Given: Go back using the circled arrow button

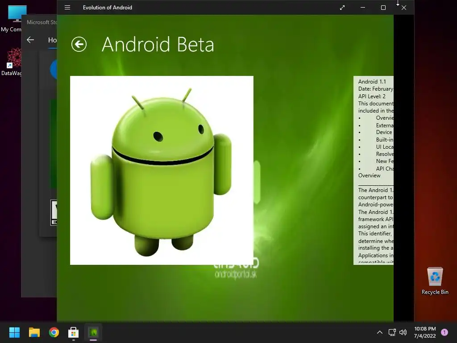Looking at the screenshot, I should coord(79,44).
